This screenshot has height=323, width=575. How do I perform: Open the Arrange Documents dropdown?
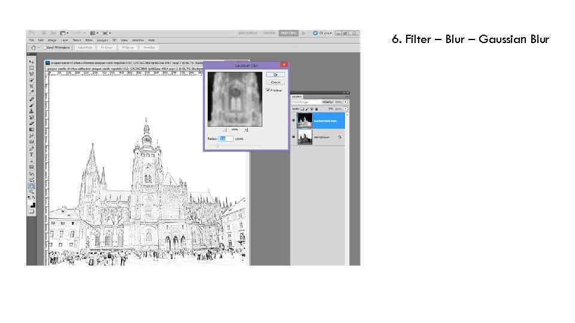(94, 33)
